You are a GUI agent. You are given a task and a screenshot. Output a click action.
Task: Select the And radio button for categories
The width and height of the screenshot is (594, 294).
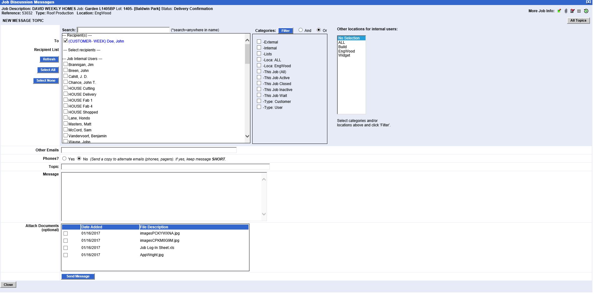300,30
